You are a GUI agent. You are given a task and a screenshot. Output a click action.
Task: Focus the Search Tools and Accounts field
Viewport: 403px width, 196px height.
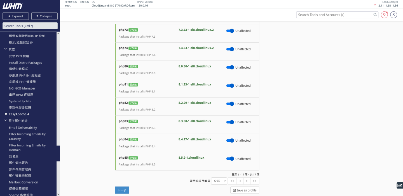click(x=334, y=15)
